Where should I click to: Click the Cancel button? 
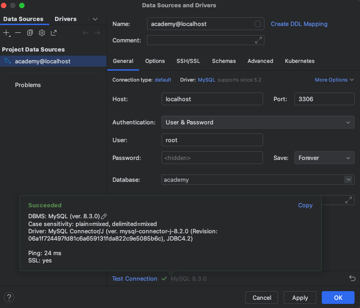pyautogui.click(x=262, y=298)
